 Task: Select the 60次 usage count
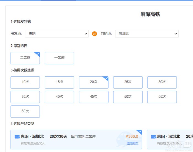(x=25, y=111)
